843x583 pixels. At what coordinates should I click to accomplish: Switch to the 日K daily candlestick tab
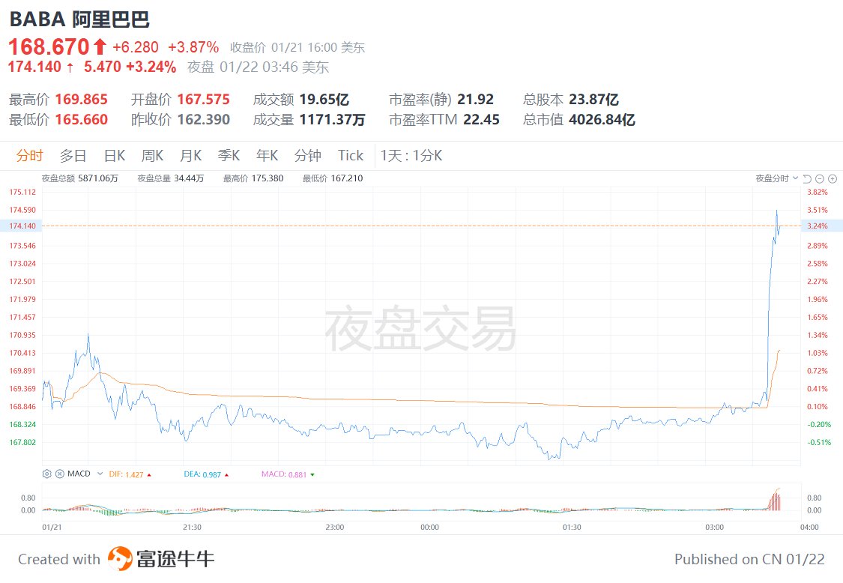[x=113, y=155]
